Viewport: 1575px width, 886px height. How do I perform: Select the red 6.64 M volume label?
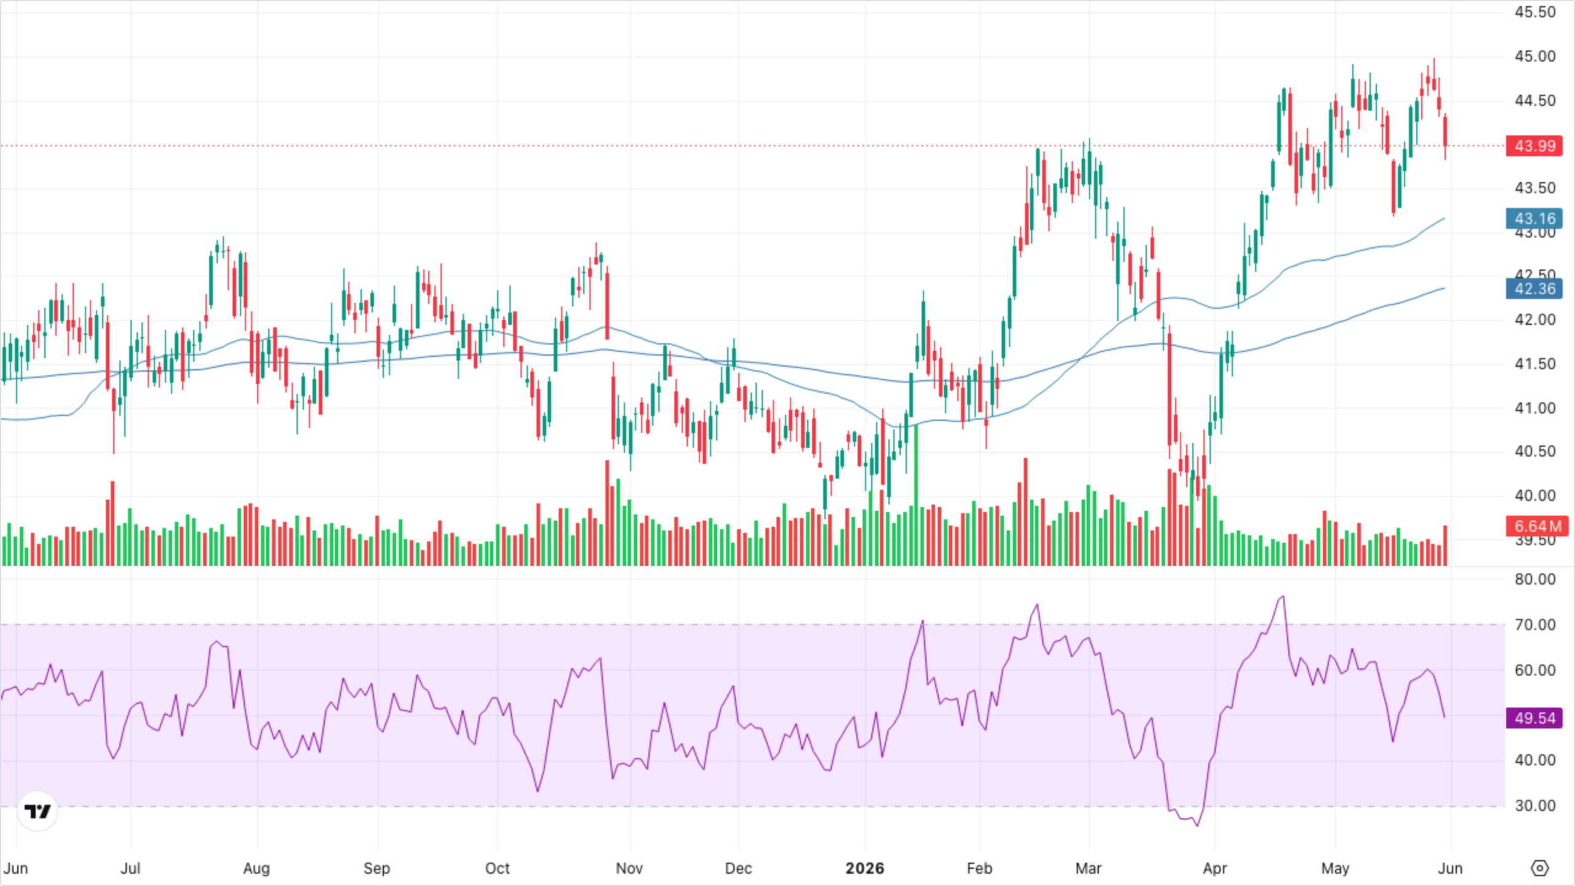[x=1537, y=526]
